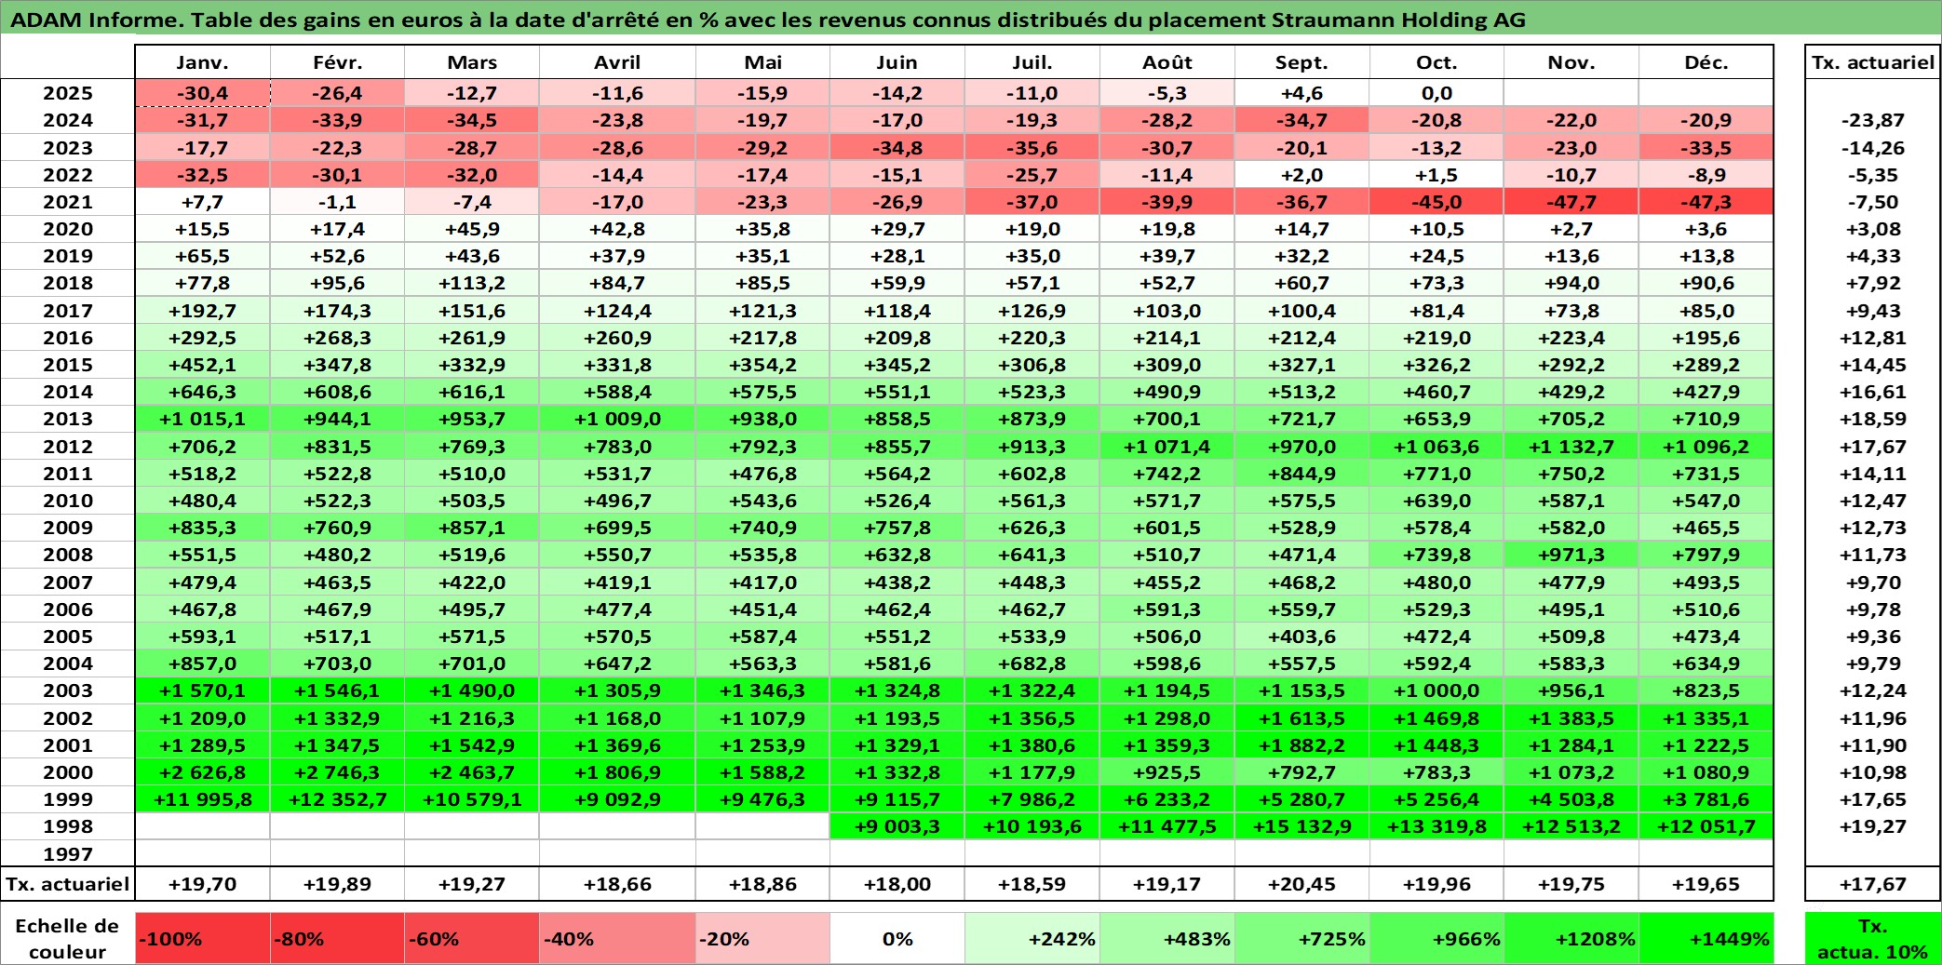Click the +725% color scale swatch
The image size is (1942, 965).
click(1301, 938)
